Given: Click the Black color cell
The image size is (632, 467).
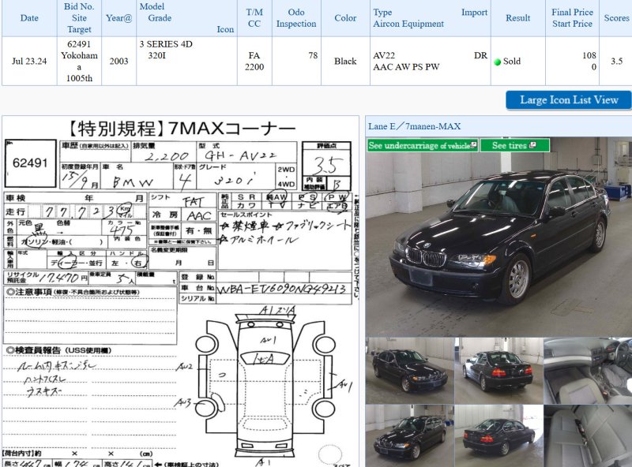Looking at the screenshot, I should pos(345,62).
